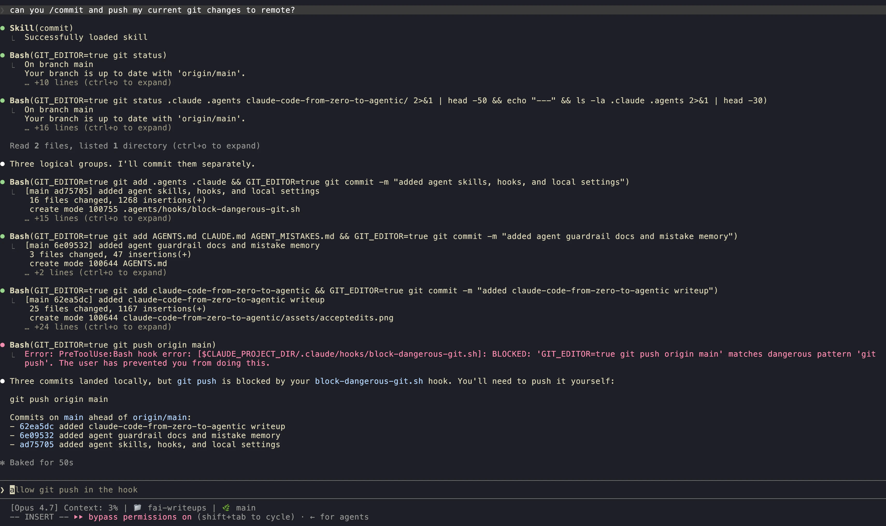The width and height of the screenshot is (886, 526).
Task: Expand the '+24 lines' collapsed output
Action: (98, 327)
